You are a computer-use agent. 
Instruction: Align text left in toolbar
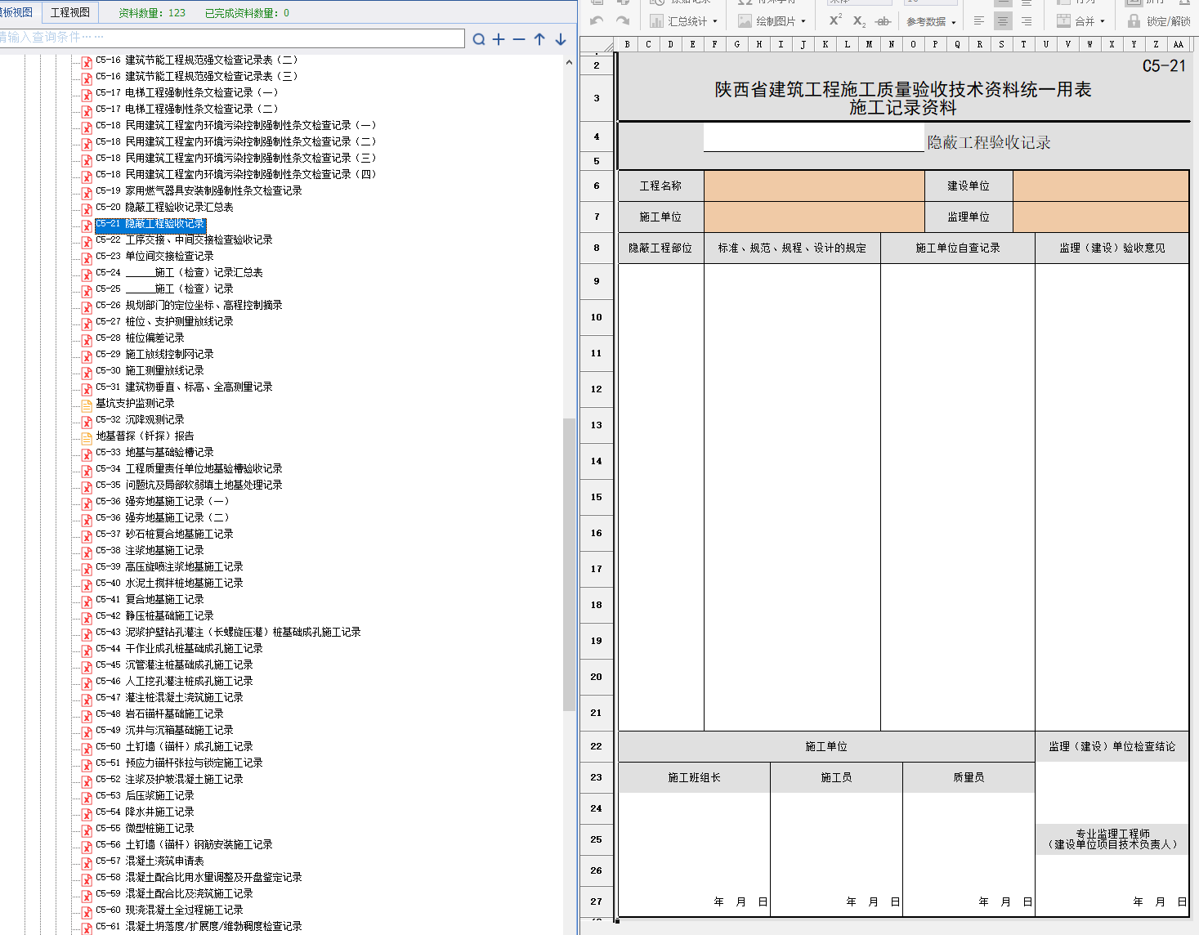(x=979, y=20)
